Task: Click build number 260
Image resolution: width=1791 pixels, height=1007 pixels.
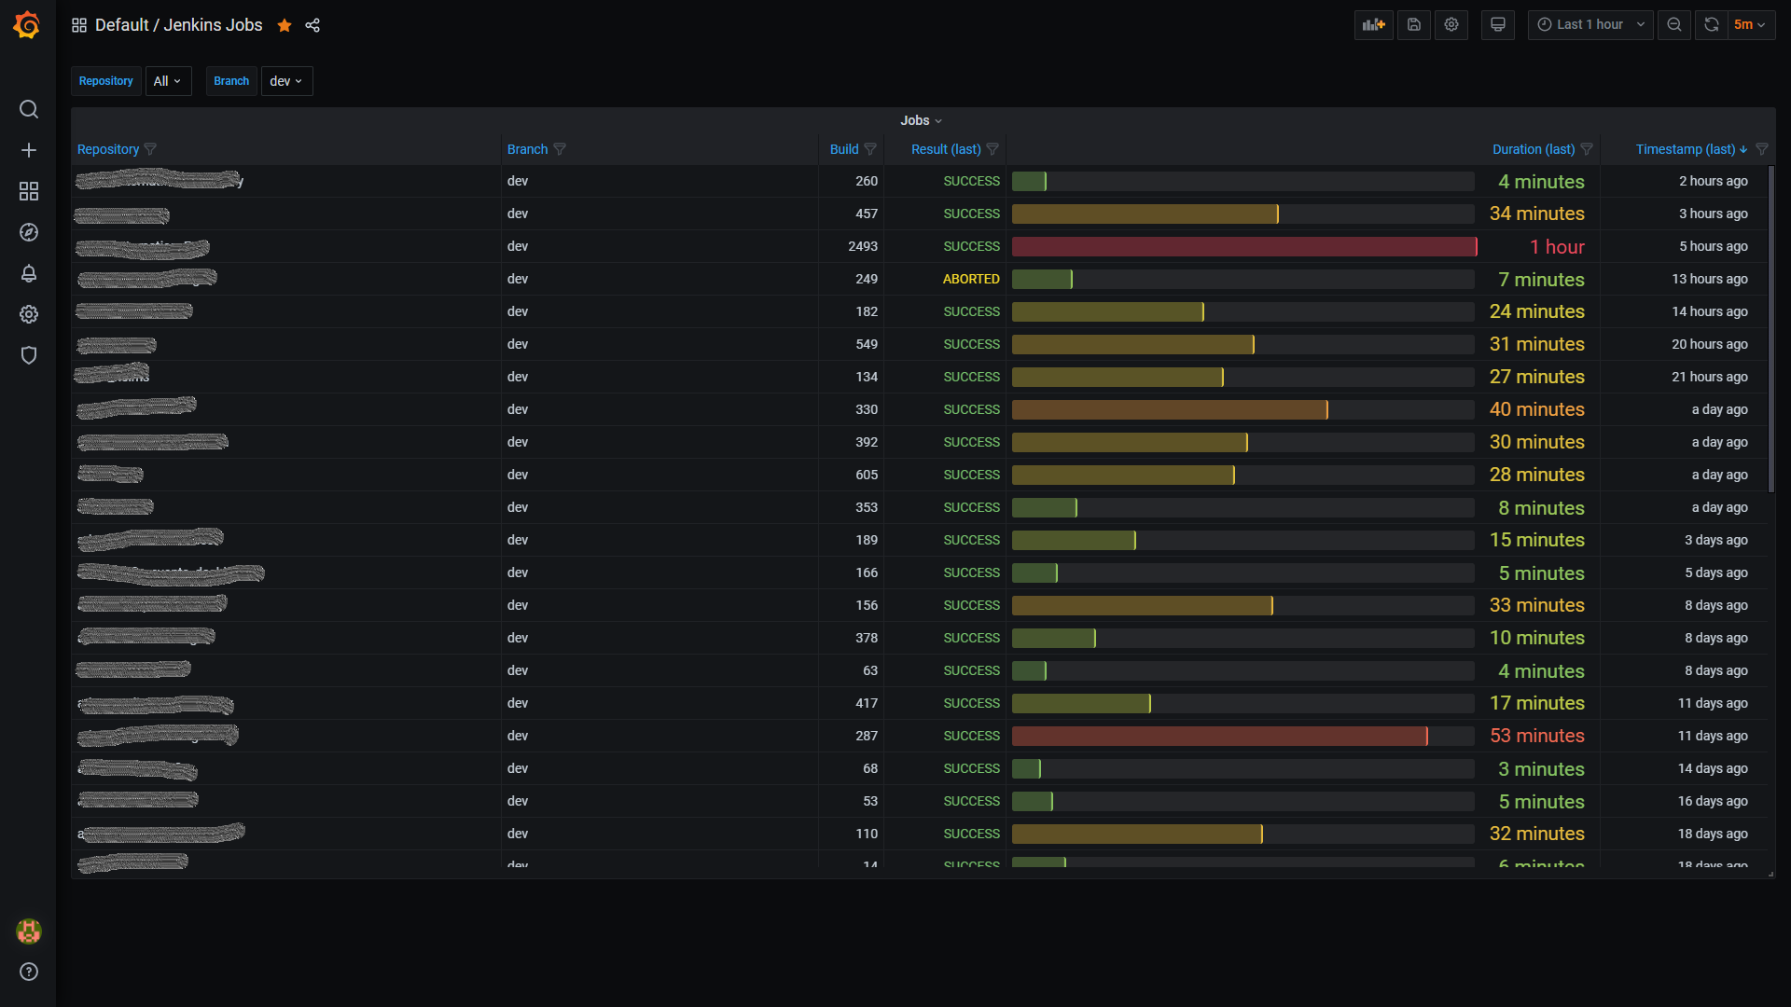Action: click(x=867, y=181)
